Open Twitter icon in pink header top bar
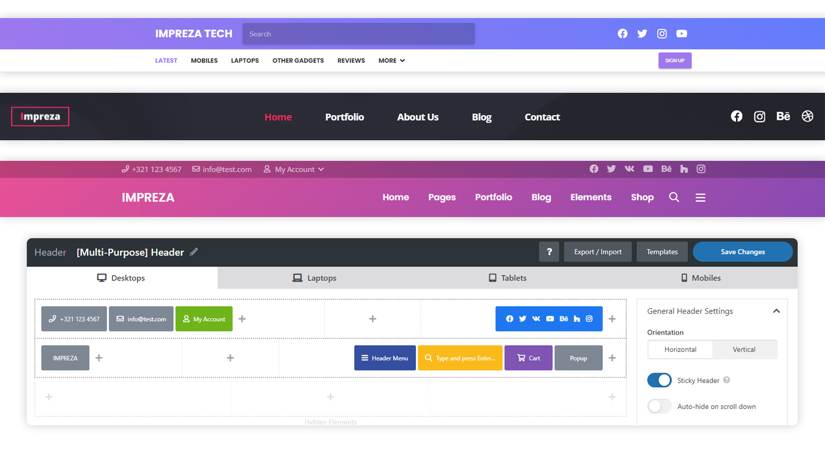Screen dimensions: 825x464 coord(612,169)
